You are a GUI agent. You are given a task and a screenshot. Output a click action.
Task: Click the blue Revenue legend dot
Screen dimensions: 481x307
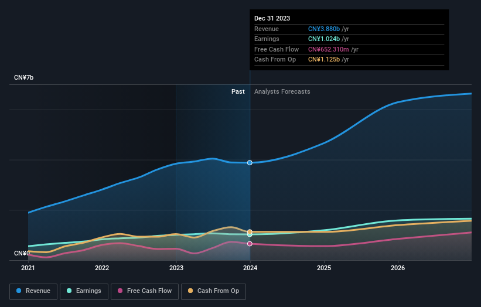point(19,291)
